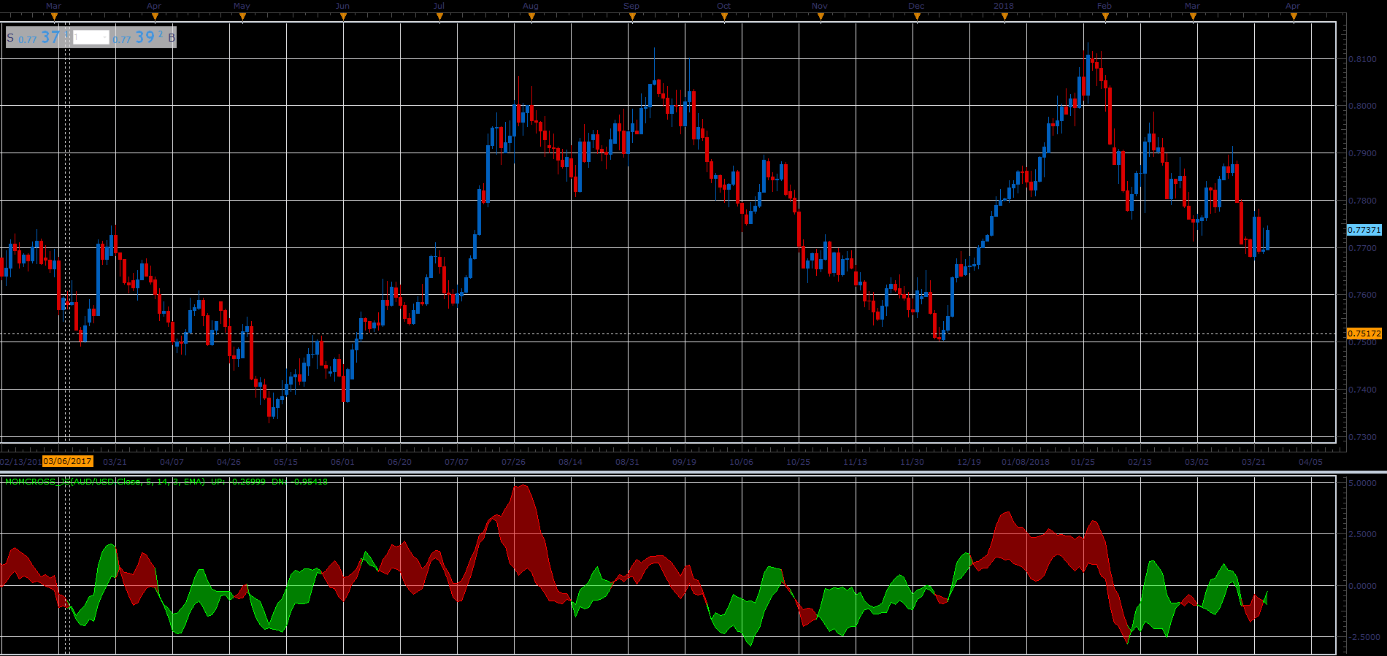1387x656 pixels.
Task: Click the 2018 orange timeline marker
Action: 1004,18
